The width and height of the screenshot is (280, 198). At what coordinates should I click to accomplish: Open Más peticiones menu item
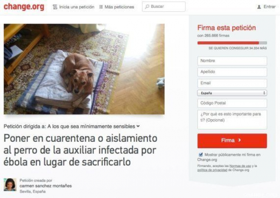119,7
